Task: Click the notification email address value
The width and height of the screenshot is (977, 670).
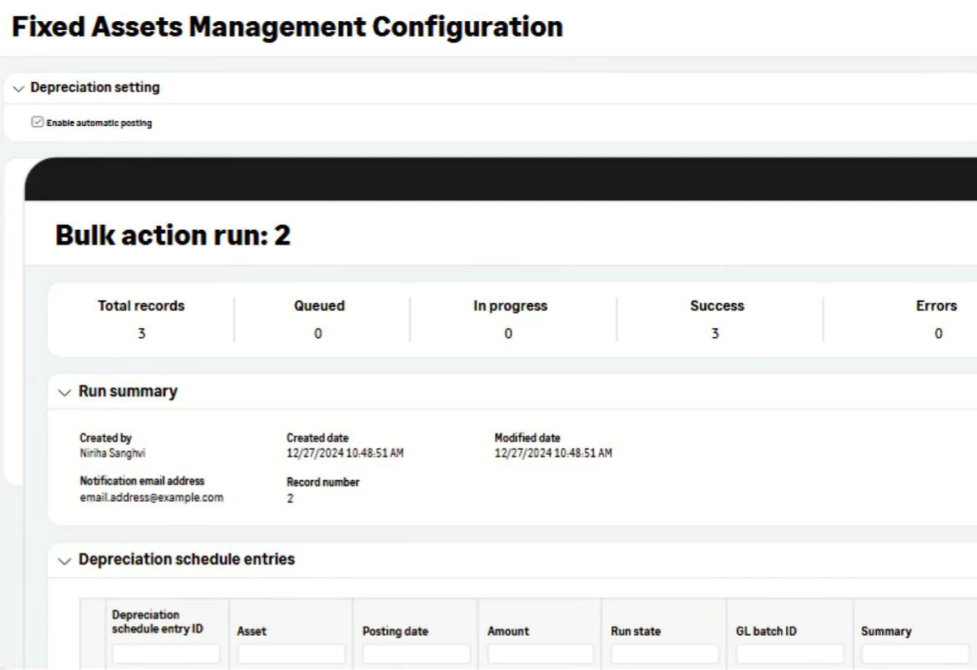Action: [151, 497]
